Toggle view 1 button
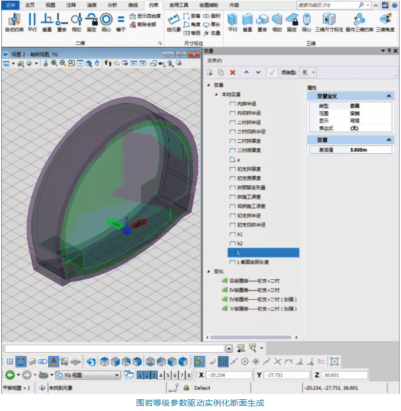The height and width of the screenshot is (411, 401). [x=140, y=375]
